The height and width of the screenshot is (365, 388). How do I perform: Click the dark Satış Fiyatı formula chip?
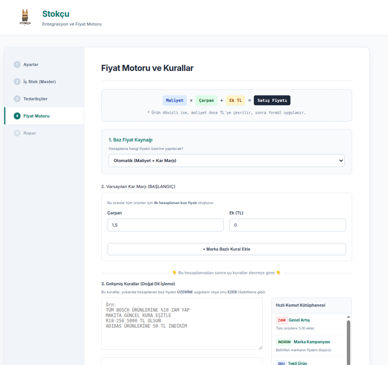272,100
